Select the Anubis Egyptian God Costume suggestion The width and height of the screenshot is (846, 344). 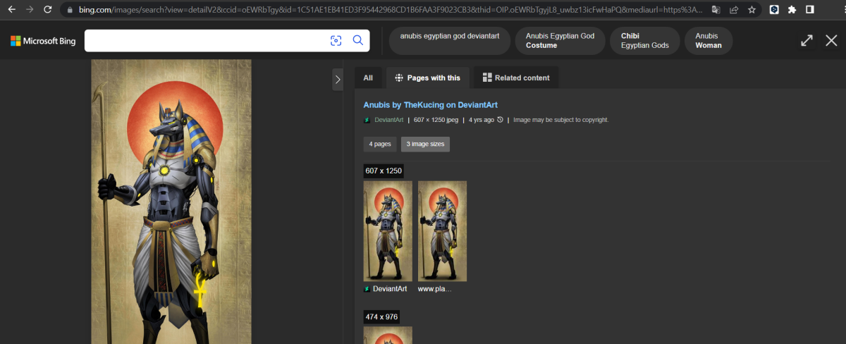point(560,41)
